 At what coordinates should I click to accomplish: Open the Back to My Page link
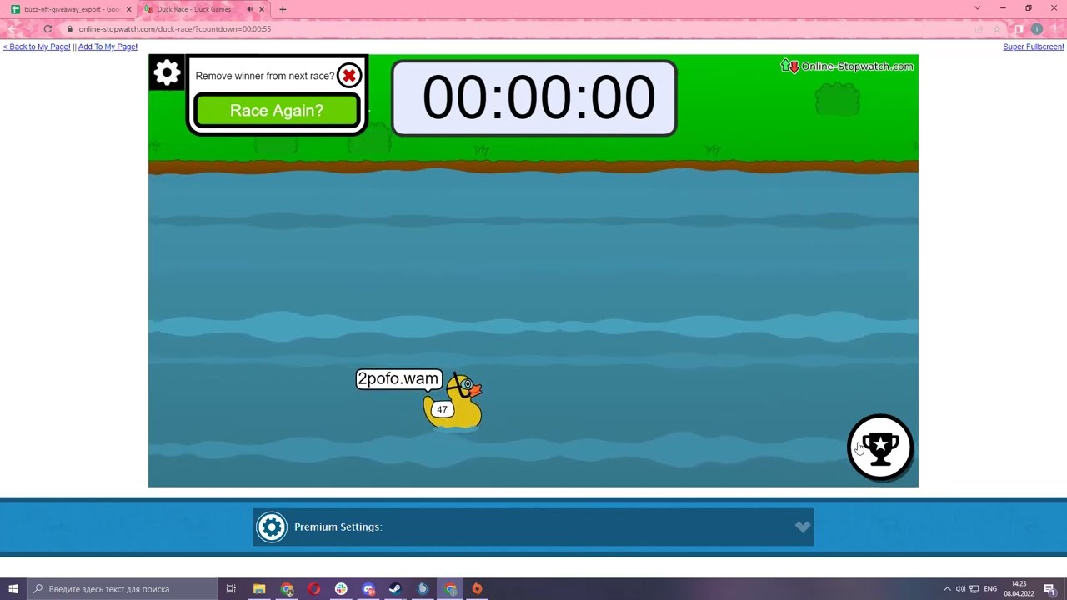[37, 47]
